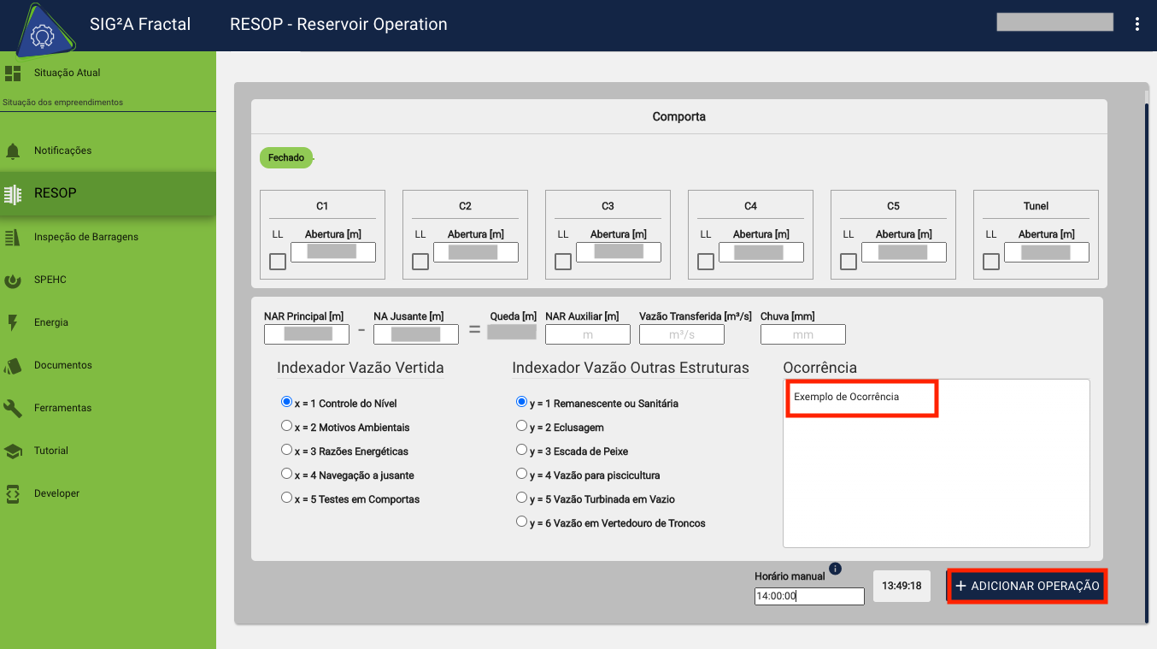Open the three-dot menu in header
1157x649 pixels.
click(x=1136, y=24)
